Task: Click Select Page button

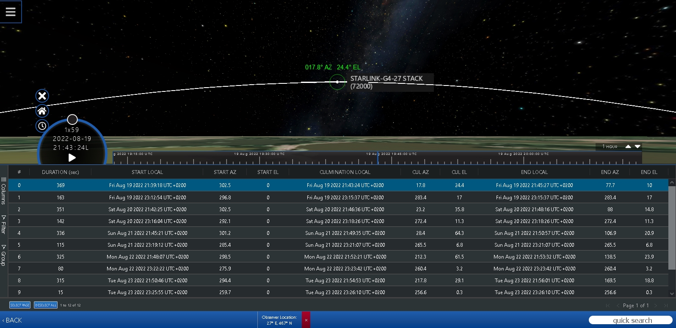Action: point(20,305)
